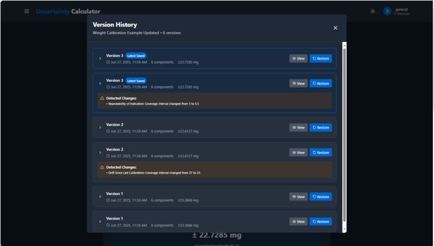Open the hamburger navigation menu

(x=26, y=11)
